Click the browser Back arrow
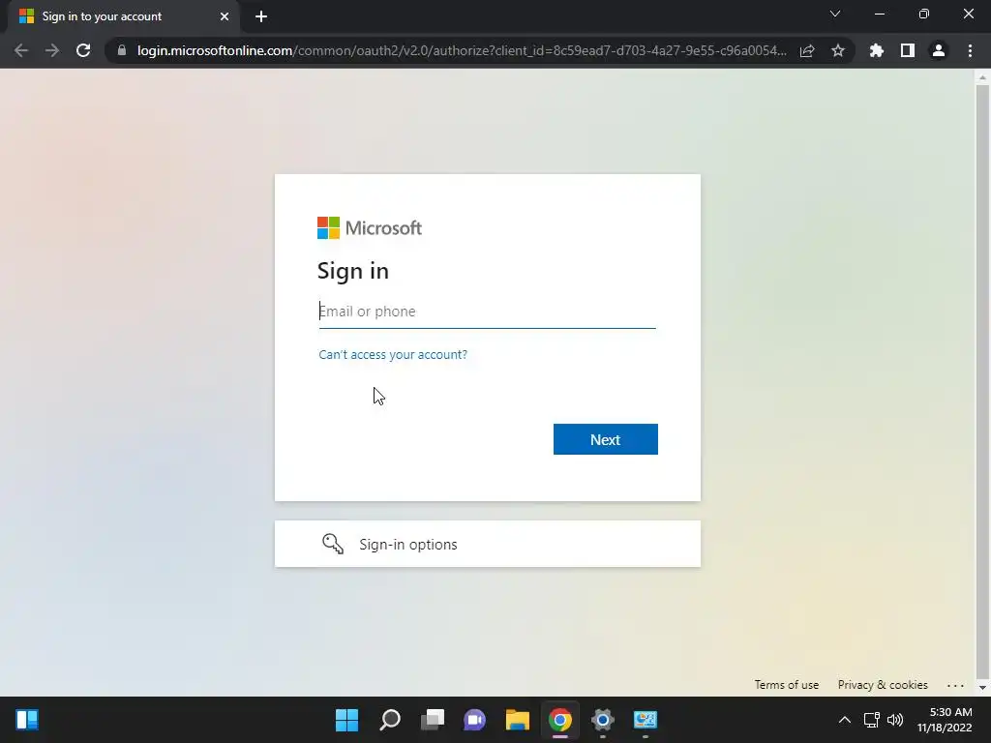This screenshot has height=743, width=991. pyautogui.click(x=21, y=50)
